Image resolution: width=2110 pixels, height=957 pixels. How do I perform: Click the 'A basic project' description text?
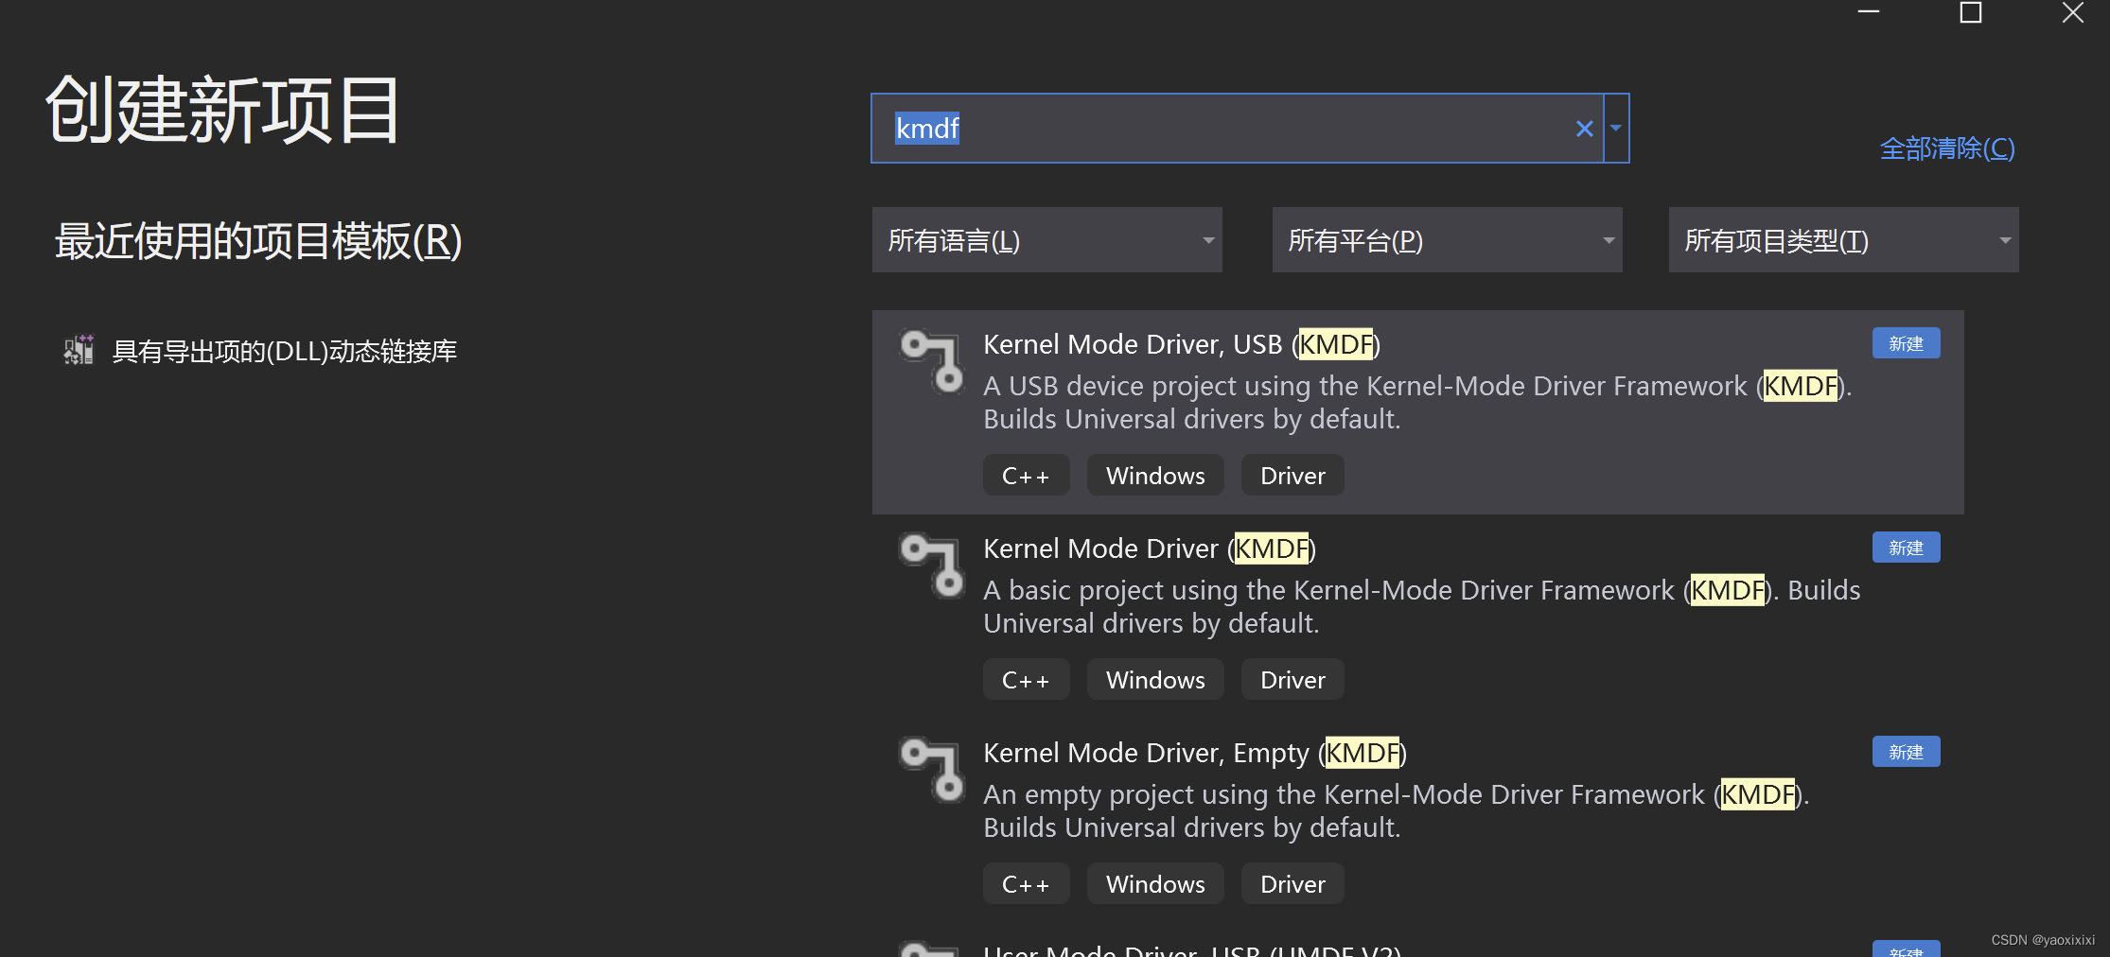(1422, 606)
